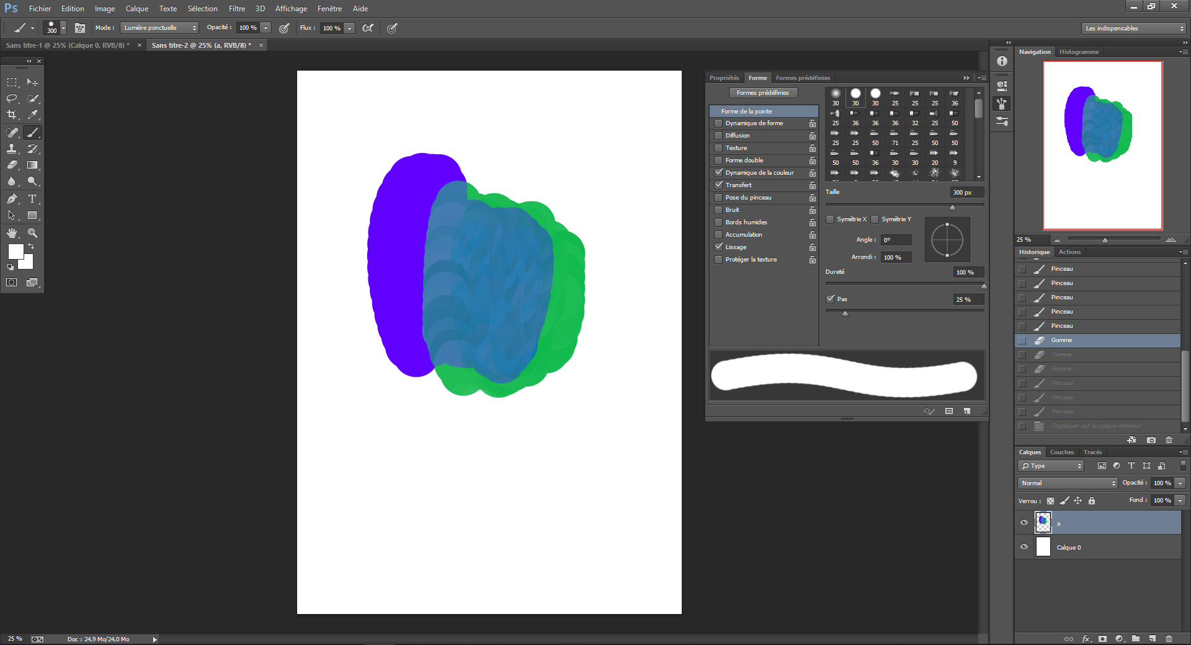Open the brush Mode dropdown
This screenshot has height=645, width=1191.
[x=159, y=28]
